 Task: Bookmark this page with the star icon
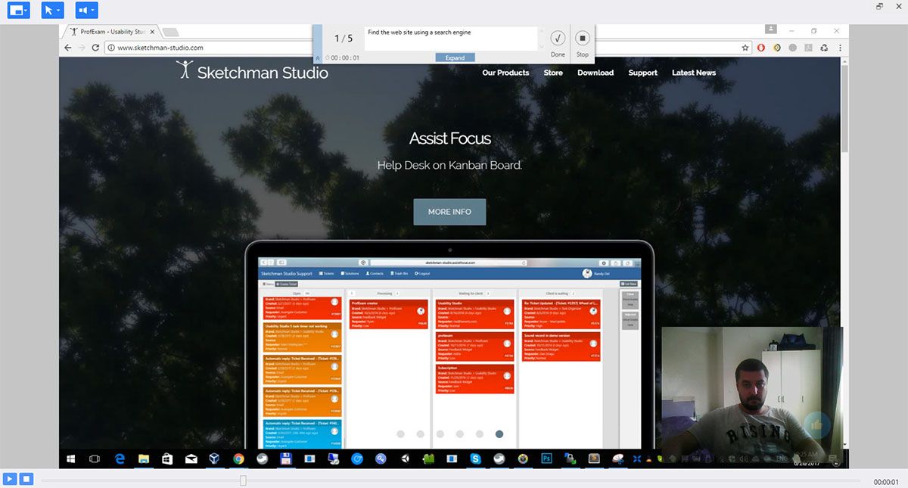745,47
